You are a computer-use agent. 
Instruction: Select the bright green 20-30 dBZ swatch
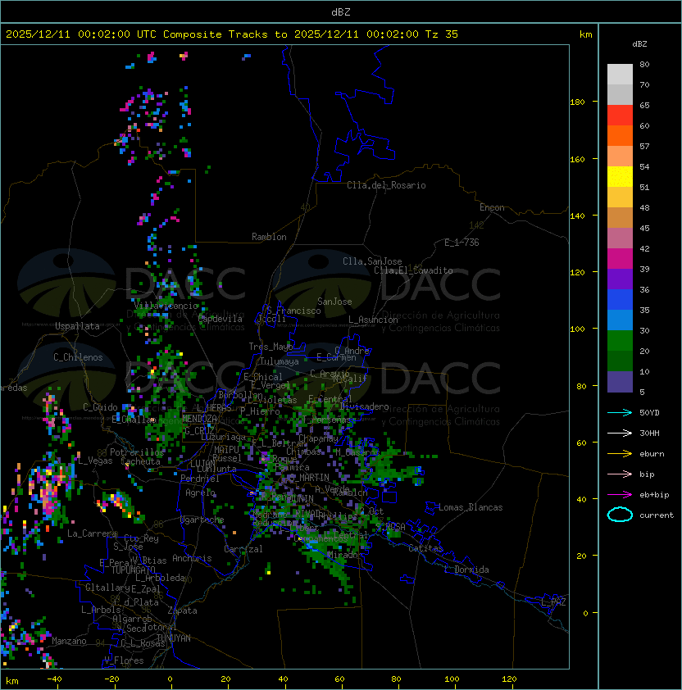pos(620,341)
